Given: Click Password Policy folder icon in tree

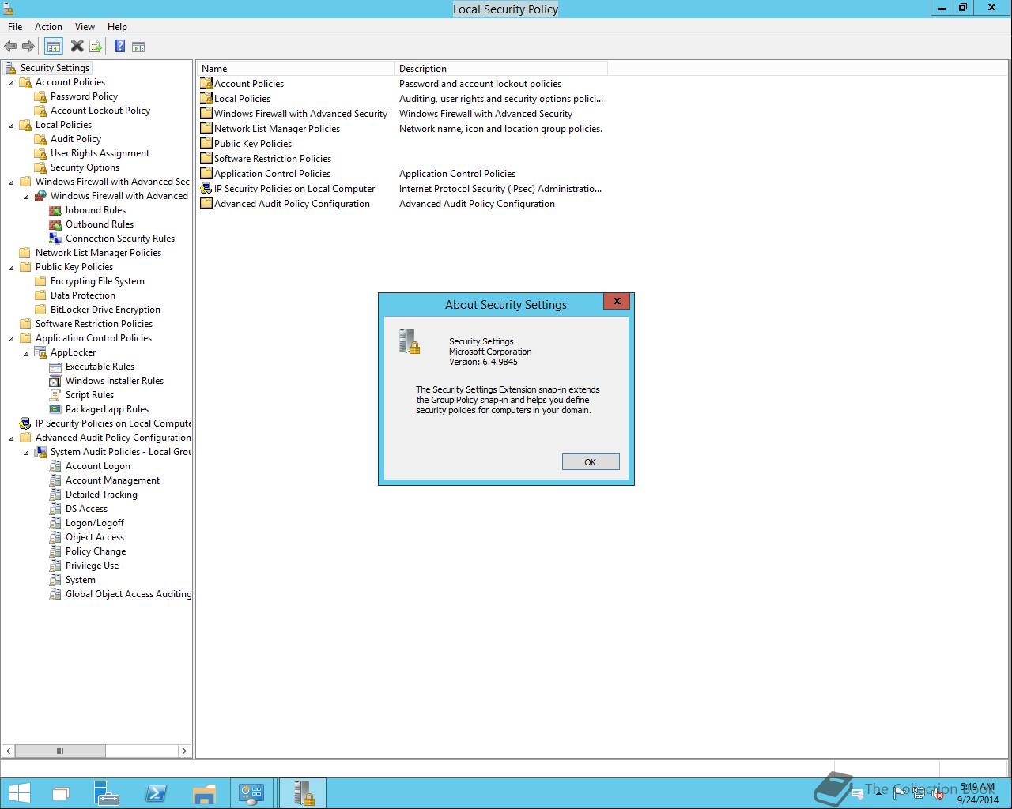Looking at the screenshot, I should point(40,96).
